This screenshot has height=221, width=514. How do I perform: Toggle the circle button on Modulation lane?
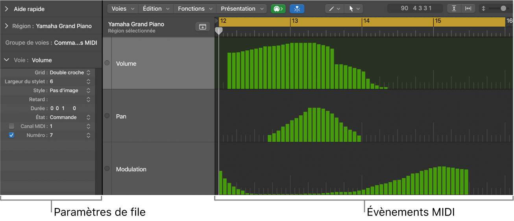point(107,169)
